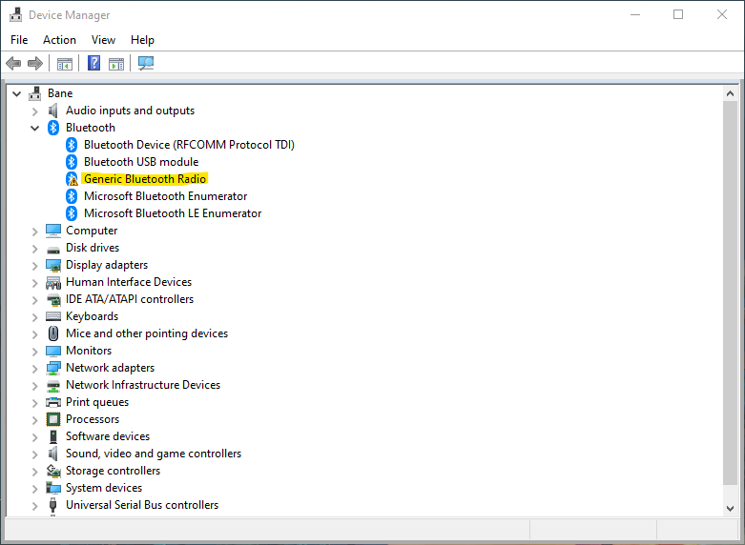Select the Processors label
The height and width of the screenshot is (545, 745).
pyautogui.click(x=93, y=419)
